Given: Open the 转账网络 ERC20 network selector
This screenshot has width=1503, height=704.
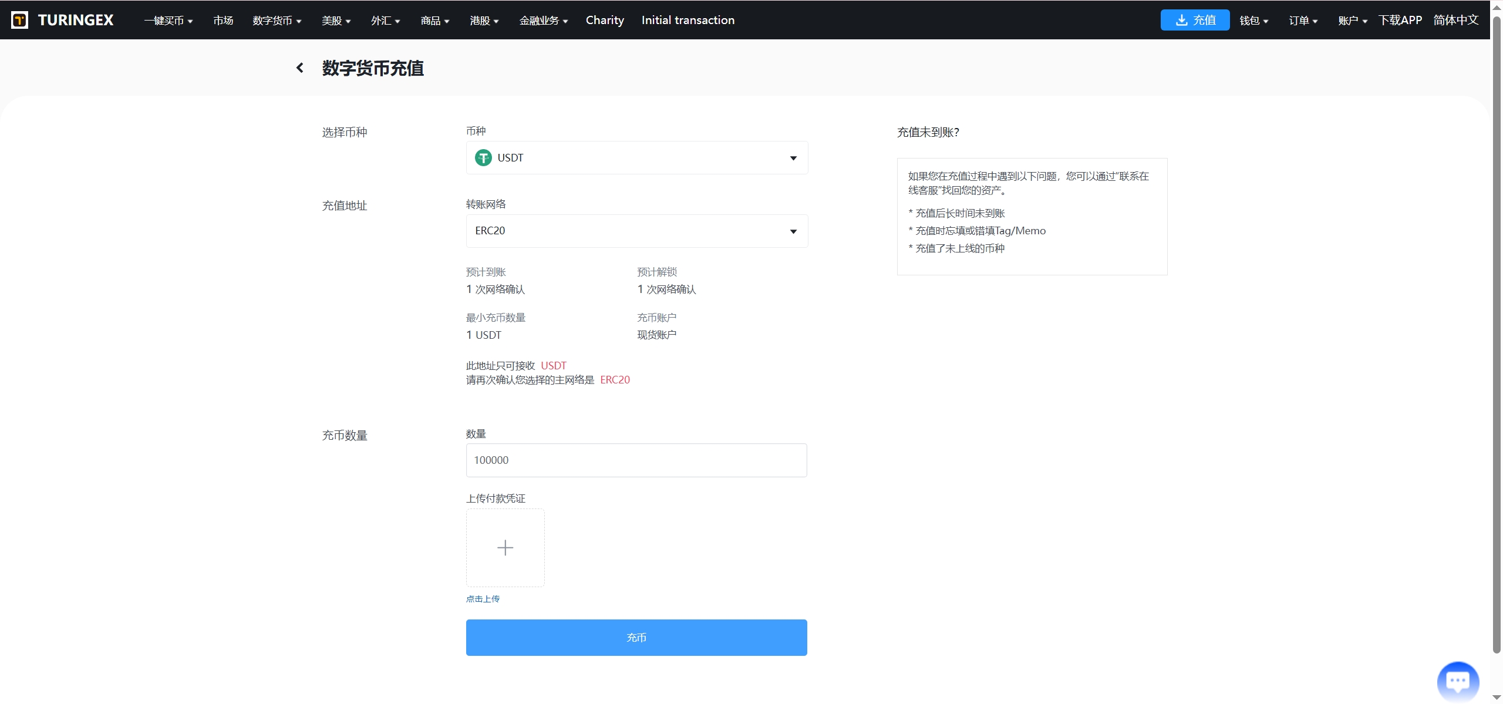Looking at the screenshot, I should [x=637, y=231].
